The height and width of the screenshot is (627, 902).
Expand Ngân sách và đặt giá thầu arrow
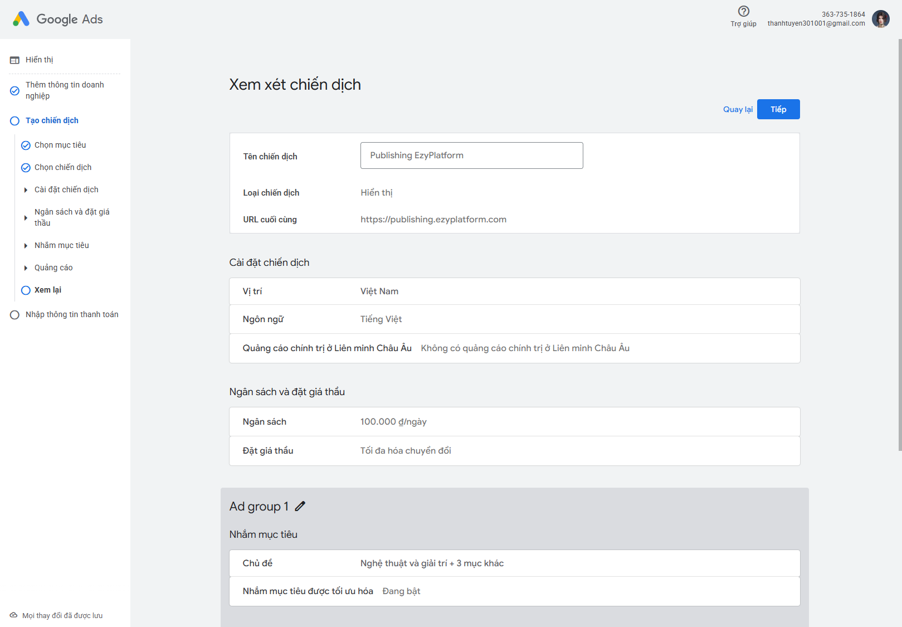pyautogui.click(x=26, y=218)
